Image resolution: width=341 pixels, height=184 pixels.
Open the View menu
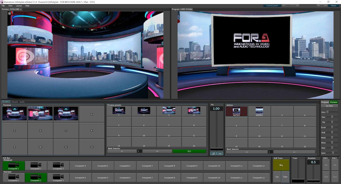click(10, 6)
